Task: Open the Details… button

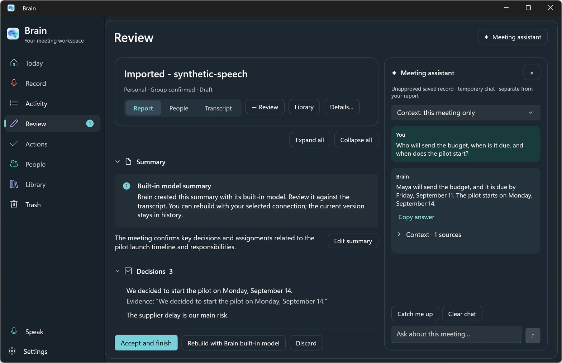Action: [x=342, y=107]
